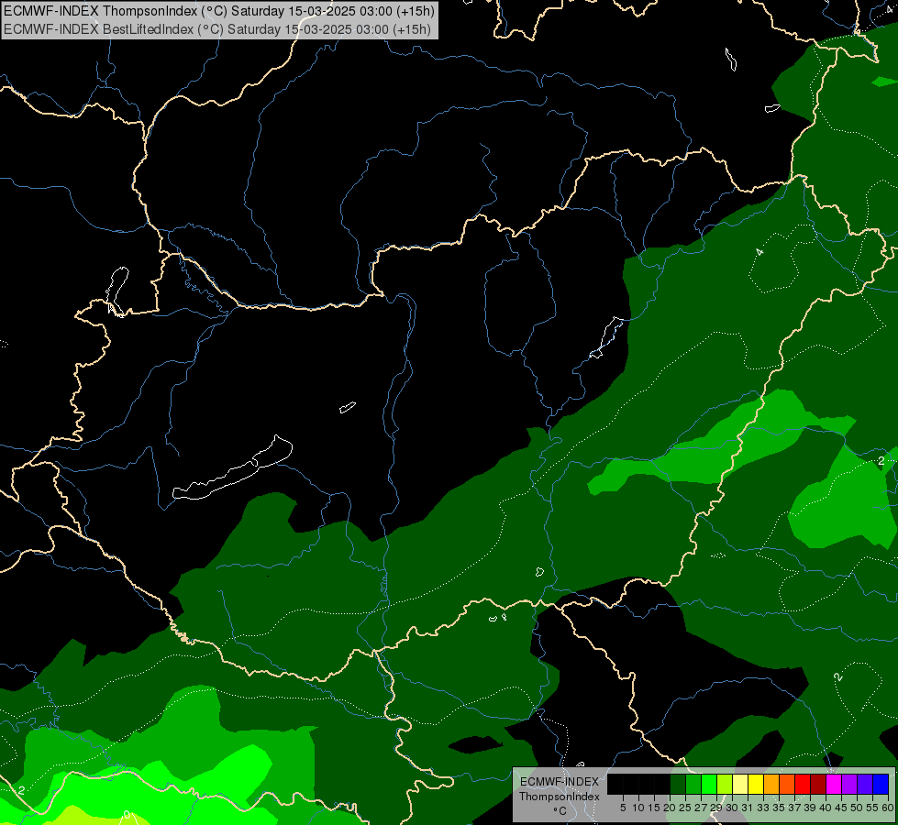Screen dimensions: 898x825
Task: Choose the orange 33–35 legend swatch
Action: tap(771, 784)
